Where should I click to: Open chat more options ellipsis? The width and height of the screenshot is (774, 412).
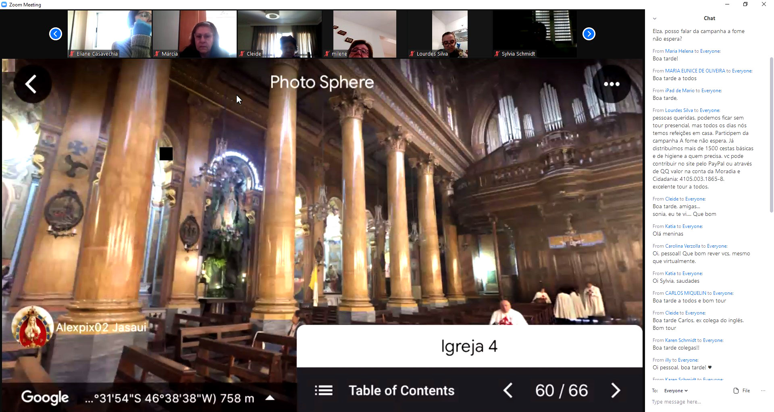pyautogui.click(x=763, y=391)
